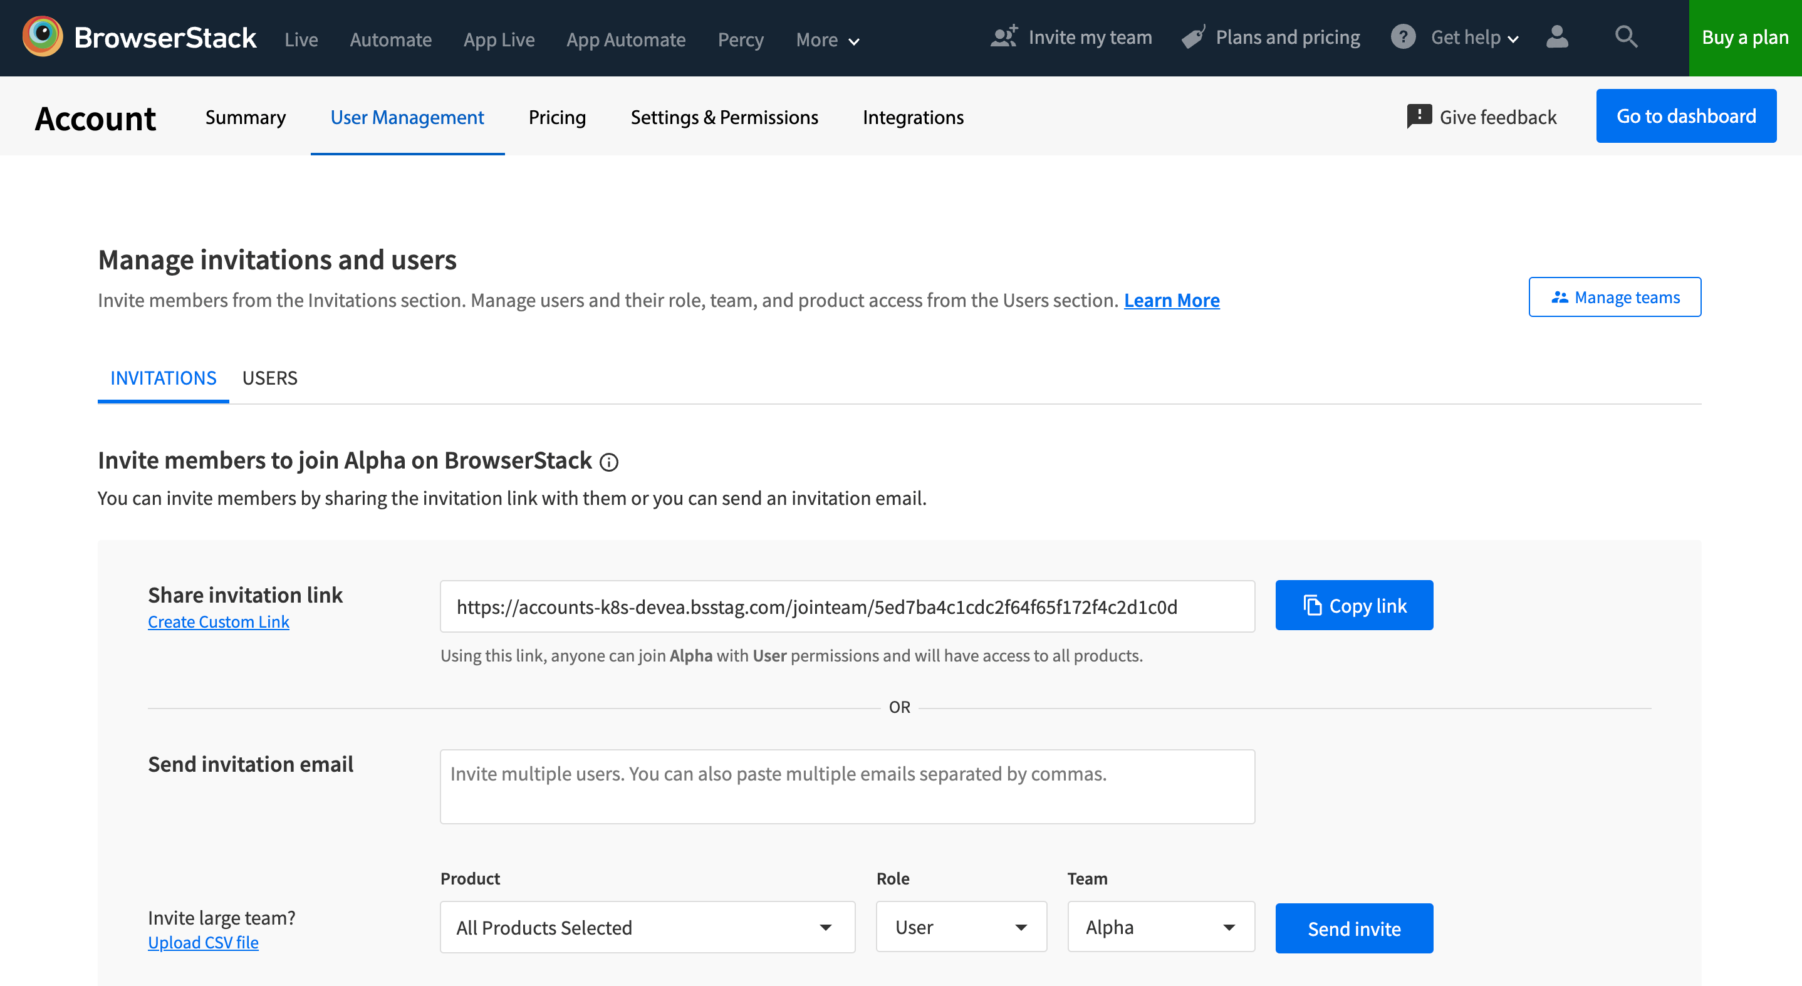Click the info icon beside invite heading
The image size is (1802, 986).
[609, 462]
